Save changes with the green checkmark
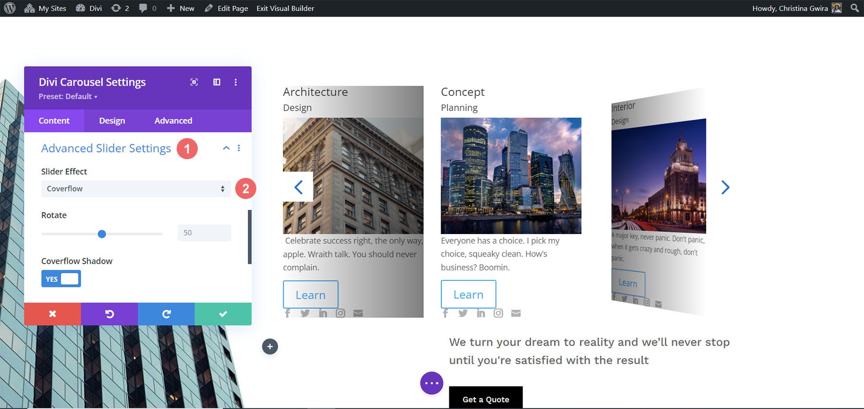This screenshot has width=864, height=409. [223, 314]
